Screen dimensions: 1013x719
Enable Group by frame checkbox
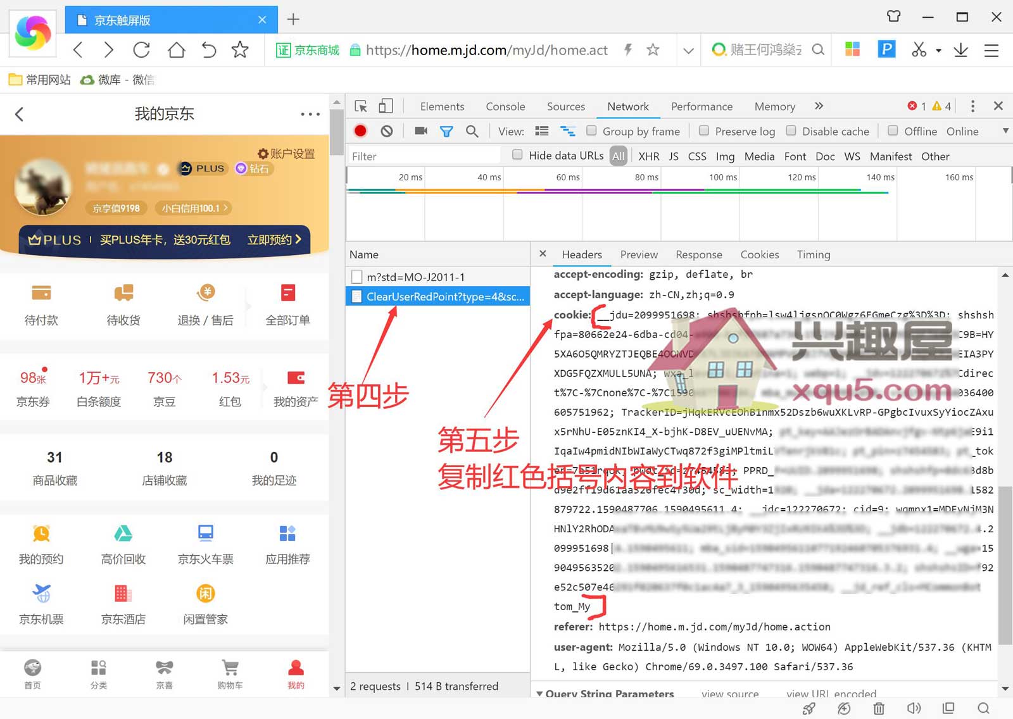pyautogui.click(x=591, y=130)
